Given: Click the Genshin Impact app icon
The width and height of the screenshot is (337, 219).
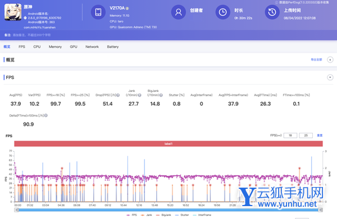Looking at the screenshot, I should point(13,12).
